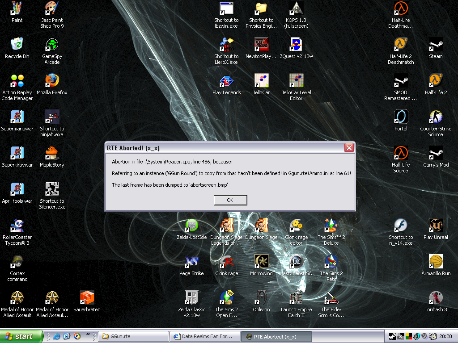Select the Armadillo Run icon

pyautogui.click(x=436, y=262)
